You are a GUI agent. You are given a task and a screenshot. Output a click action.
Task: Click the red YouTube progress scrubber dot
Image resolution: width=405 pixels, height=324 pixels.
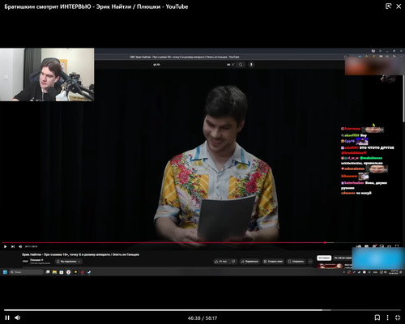coord(325,243)
